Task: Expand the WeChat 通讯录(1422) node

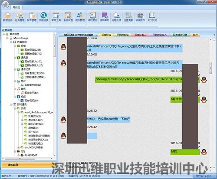Action: pos(22,120)
